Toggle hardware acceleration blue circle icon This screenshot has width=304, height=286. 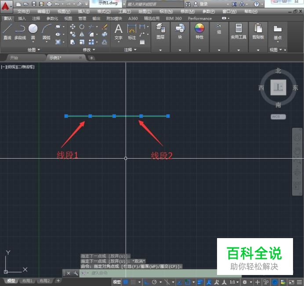pos(275,282)
